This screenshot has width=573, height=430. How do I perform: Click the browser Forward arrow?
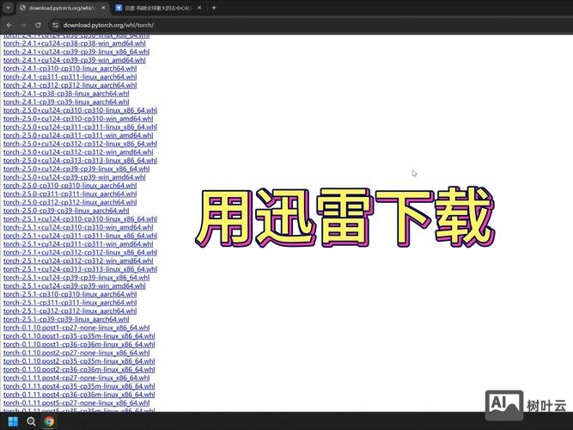pos(23,25)
